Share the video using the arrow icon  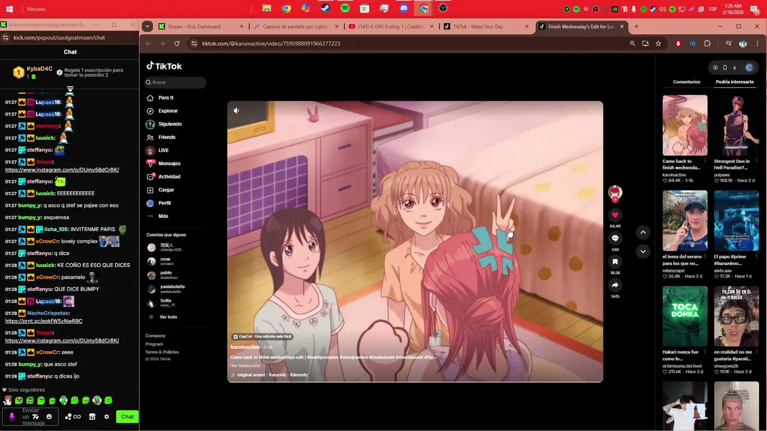(x=615, y=285)
